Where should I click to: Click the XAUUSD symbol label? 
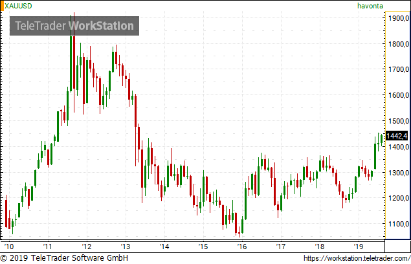click(18, 6)
